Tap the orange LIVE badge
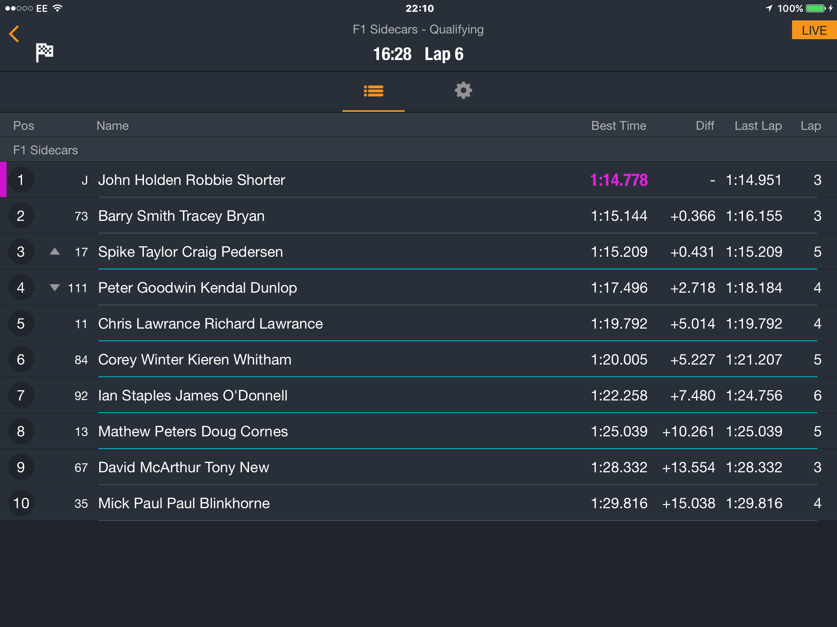 tap(814, 30)
